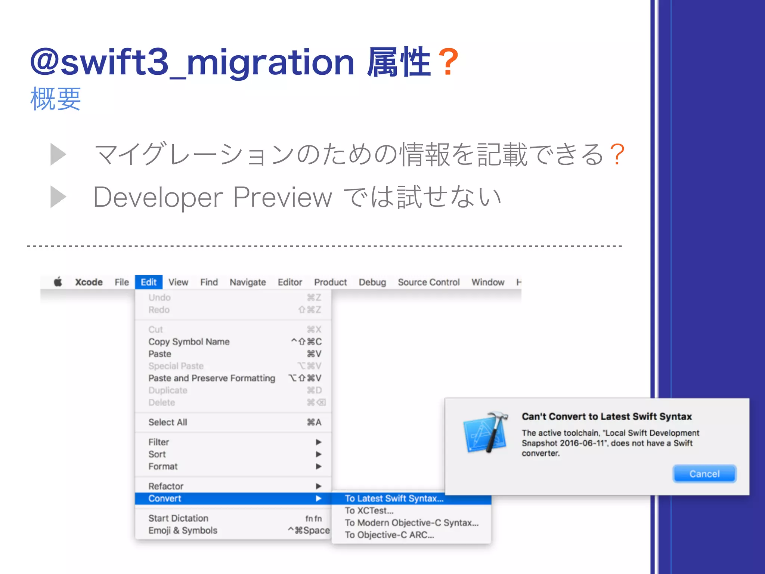The width and height of the screenshot is (765, 574).
Task: Open Emoji & Symbols entry
Action: 183,530
